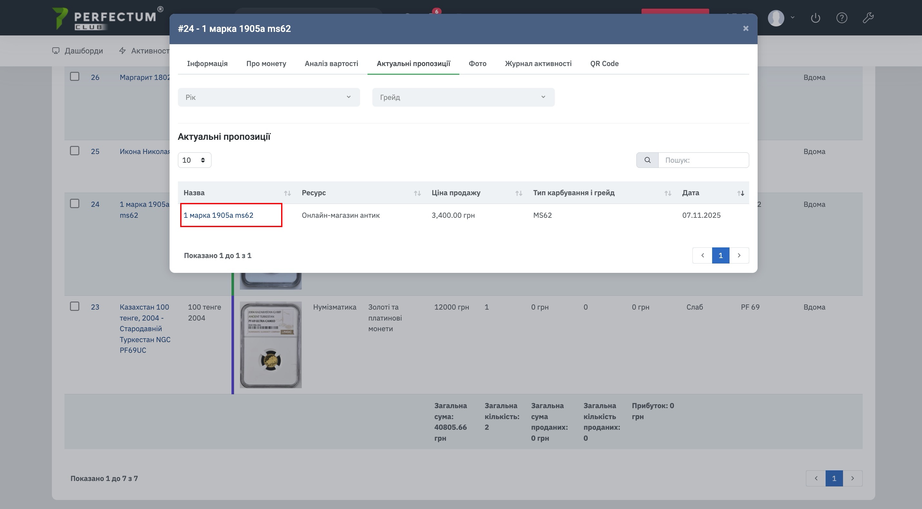
Task: Check the checkbox for row 25
Action: pos(74,150)
